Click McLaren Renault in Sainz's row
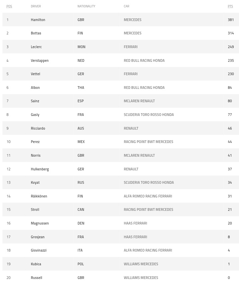The width and height of the screenshot is (239, 287). pos(139,101)
